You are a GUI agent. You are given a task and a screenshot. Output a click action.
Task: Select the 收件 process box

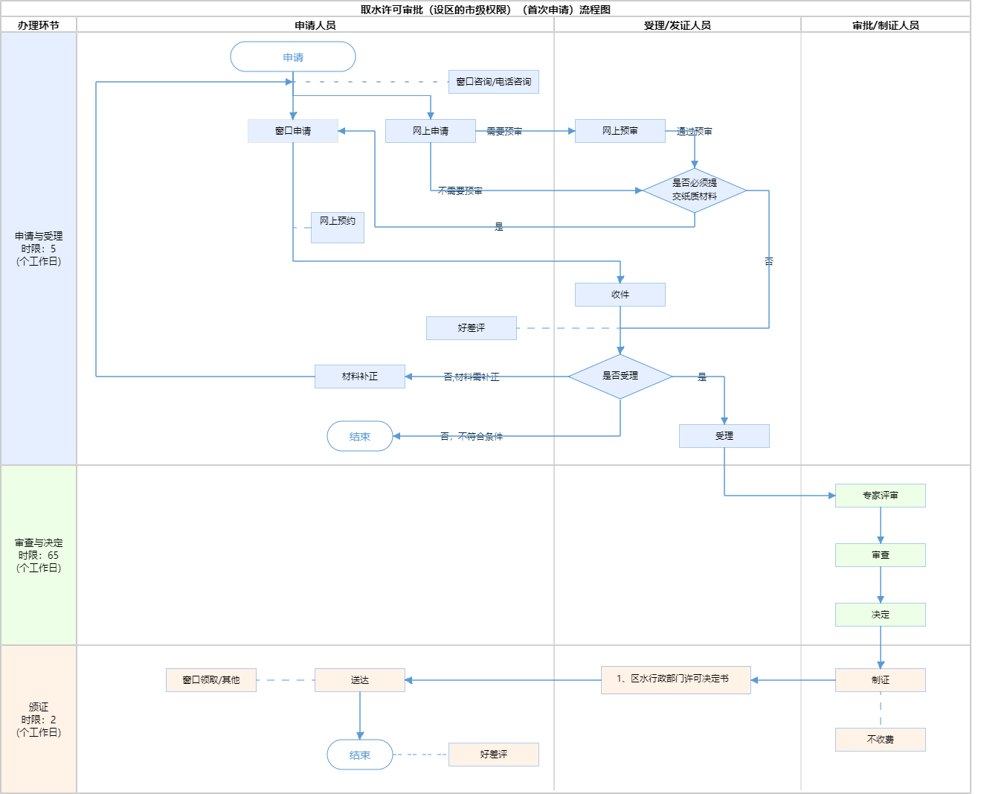[620, 295]
